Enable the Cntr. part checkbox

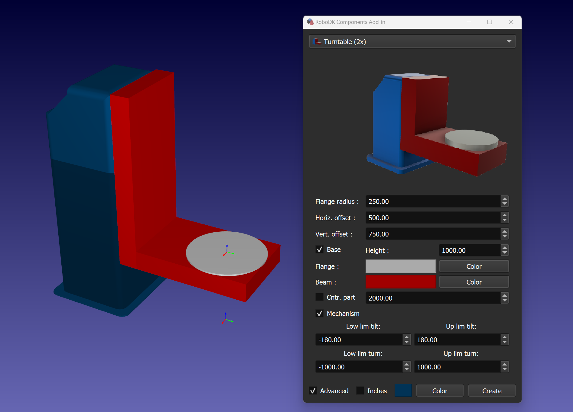[319, 297]
